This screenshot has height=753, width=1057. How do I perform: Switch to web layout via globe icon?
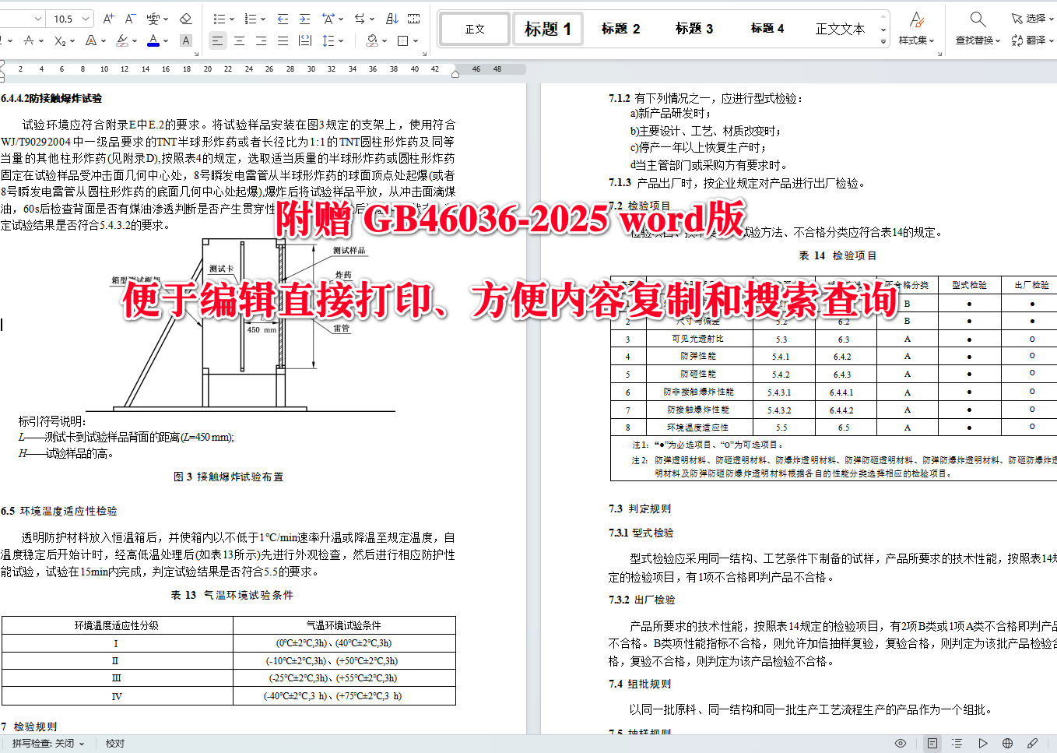pyautogui.click(x=1007, y=743)
